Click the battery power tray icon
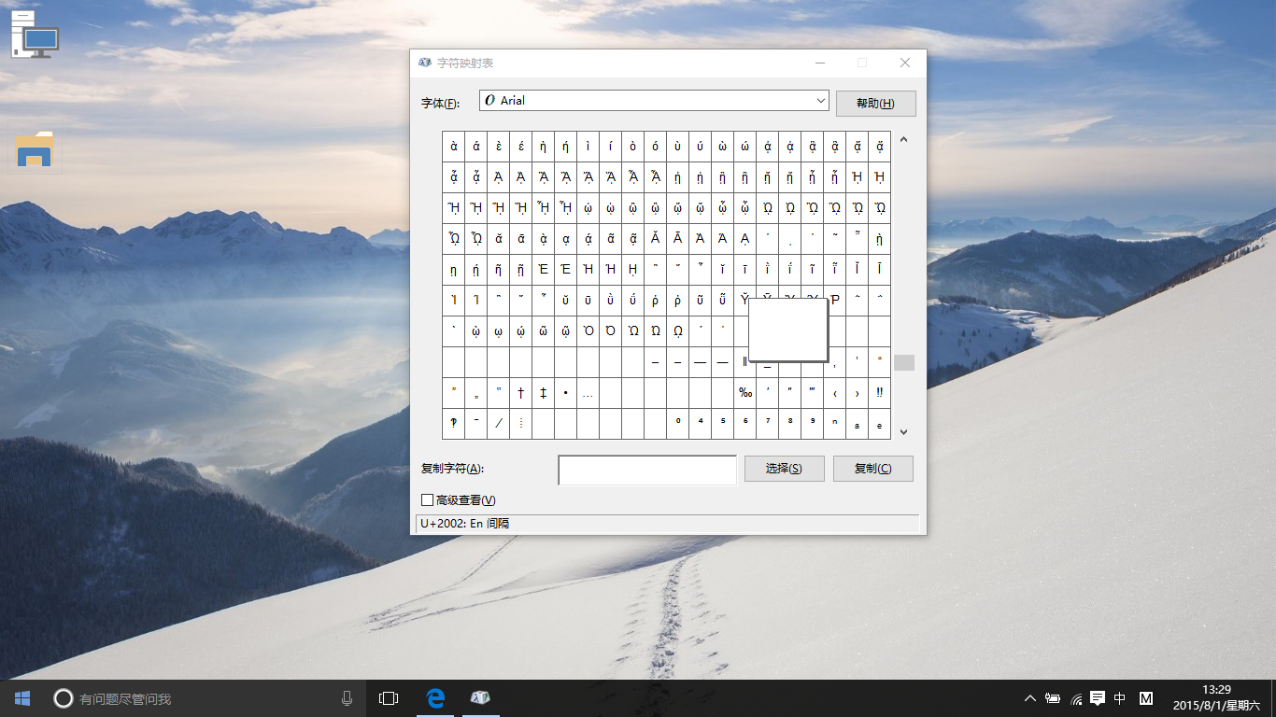The height and width of the screenshot is (717, 1276). 1053,698
